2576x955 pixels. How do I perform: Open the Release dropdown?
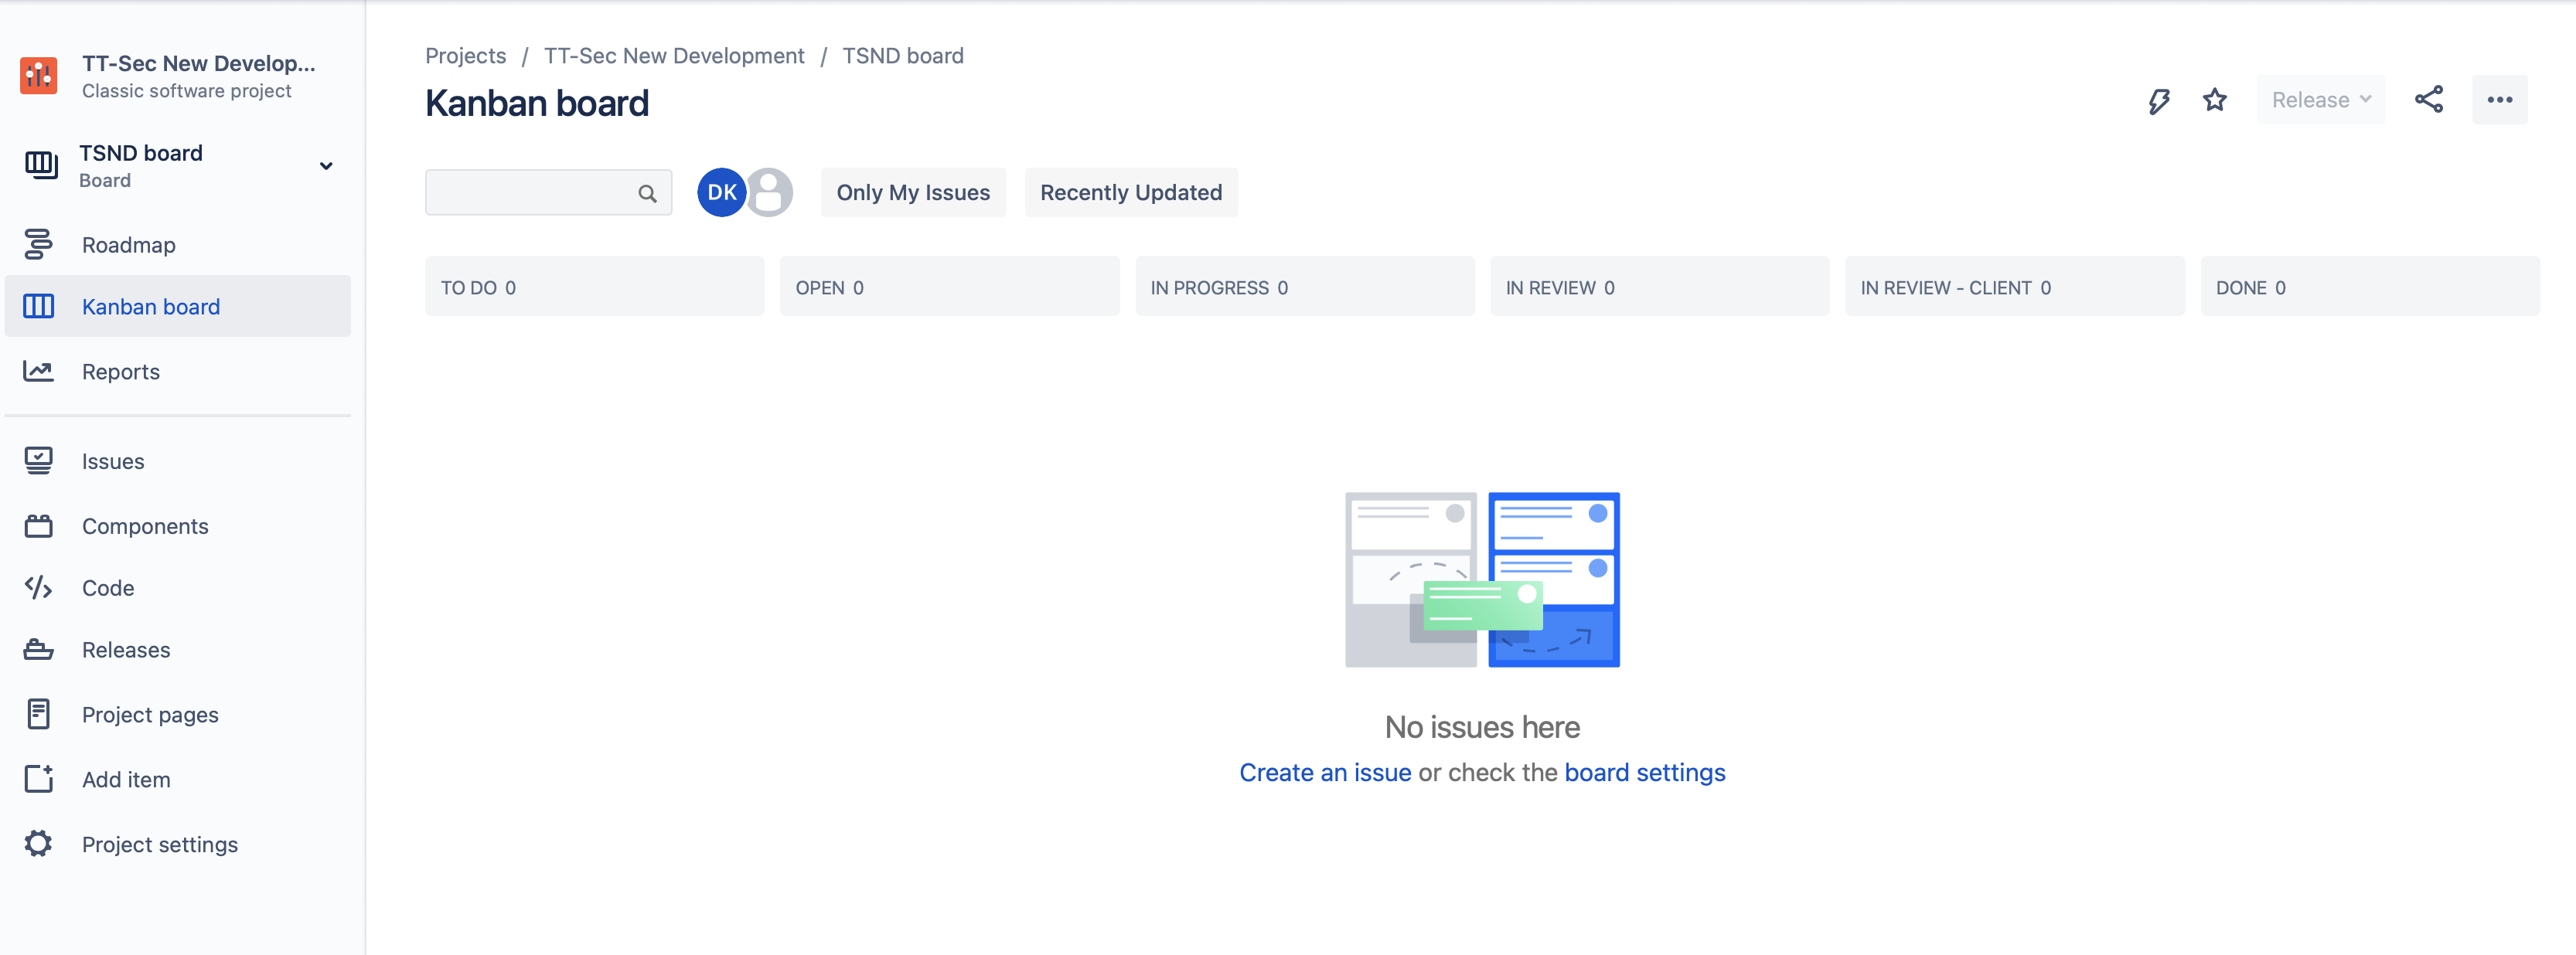click(x=2321, y=99)
